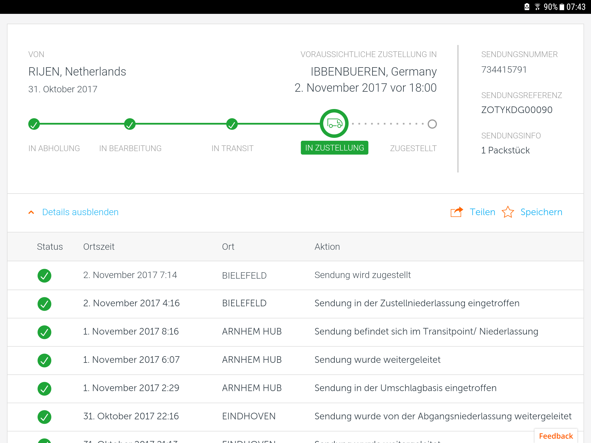Click the empty Zugestellt circle marker
Screen dimensions: 591x443
(x=432, y=124)
